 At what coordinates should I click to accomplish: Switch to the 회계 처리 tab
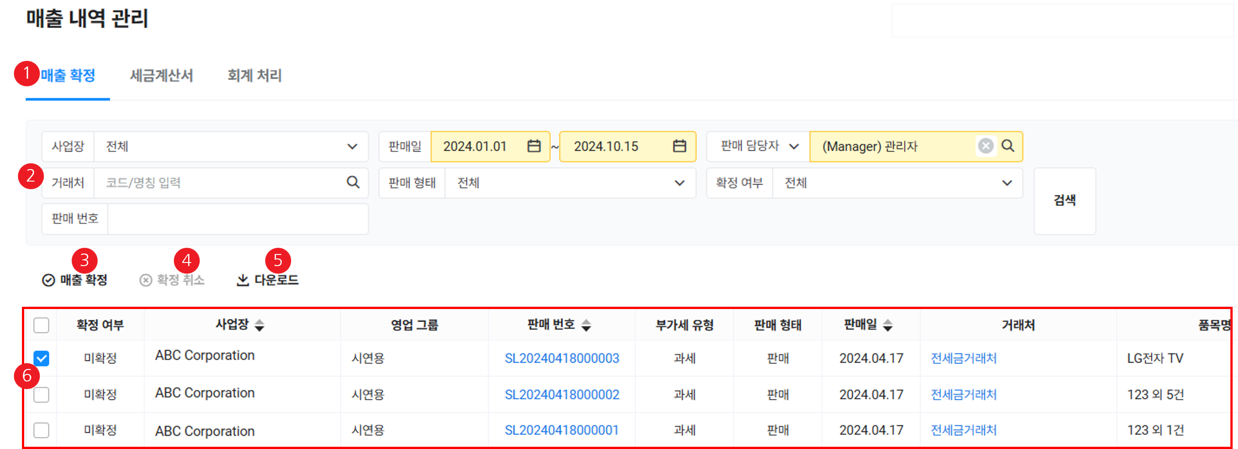pos(254,76)
